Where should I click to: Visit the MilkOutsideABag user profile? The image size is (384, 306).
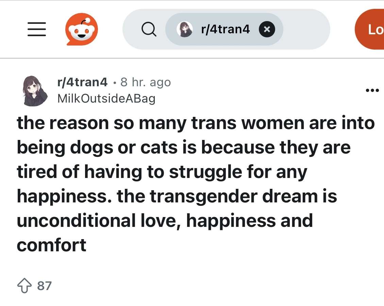point(106,98)
